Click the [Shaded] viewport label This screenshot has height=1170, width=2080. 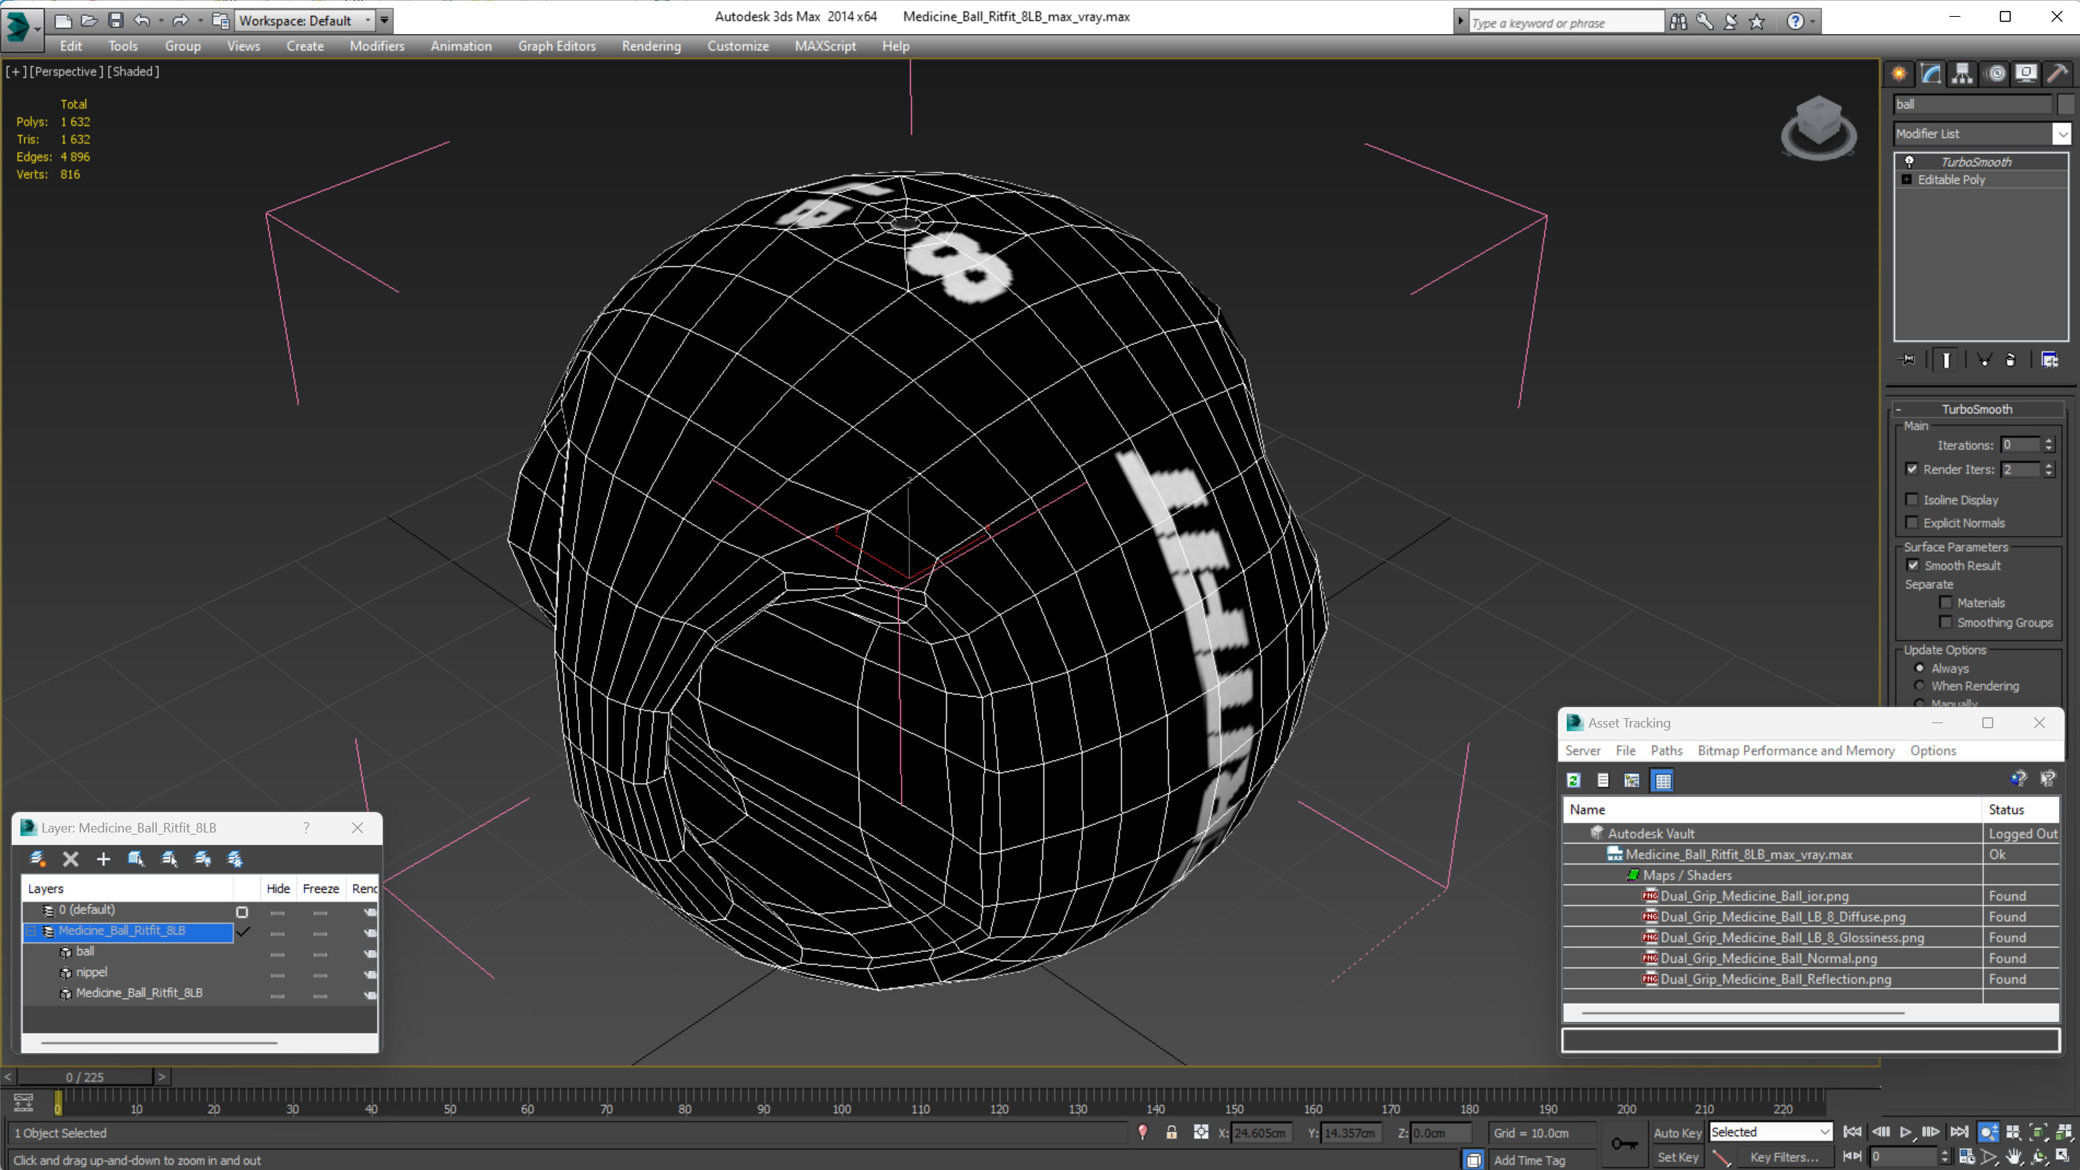pyautogui.click(x=133, y=71)
